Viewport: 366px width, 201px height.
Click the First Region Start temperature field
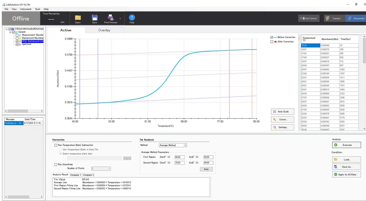pyautogui.click(x=179, y=157)
